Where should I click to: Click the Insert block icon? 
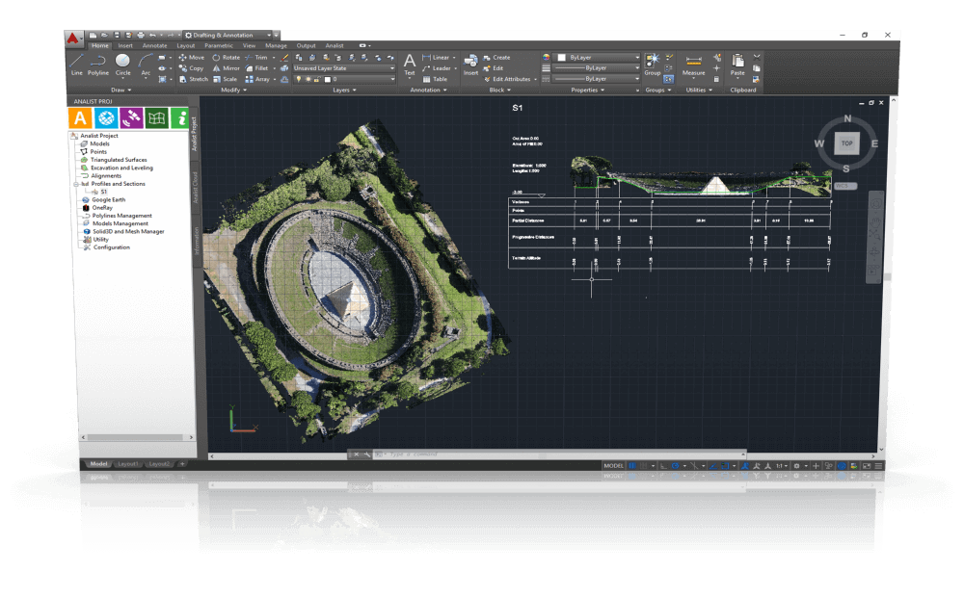point(471,65)
